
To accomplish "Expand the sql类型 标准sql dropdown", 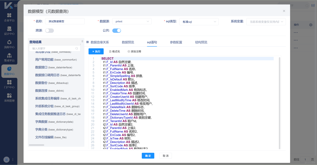I will [x=199, y=21].
